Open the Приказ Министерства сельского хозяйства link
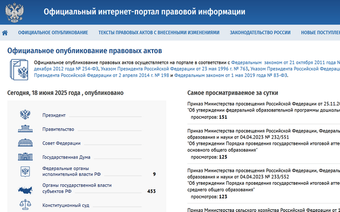This screenshot has width=340, height=212. tap(263, 210)
